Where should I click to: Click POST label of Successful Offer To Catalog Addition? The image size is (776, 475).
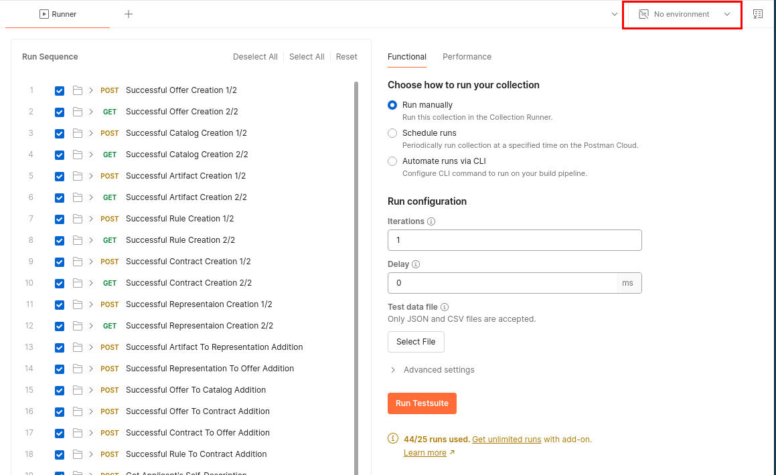click(109, 391)
